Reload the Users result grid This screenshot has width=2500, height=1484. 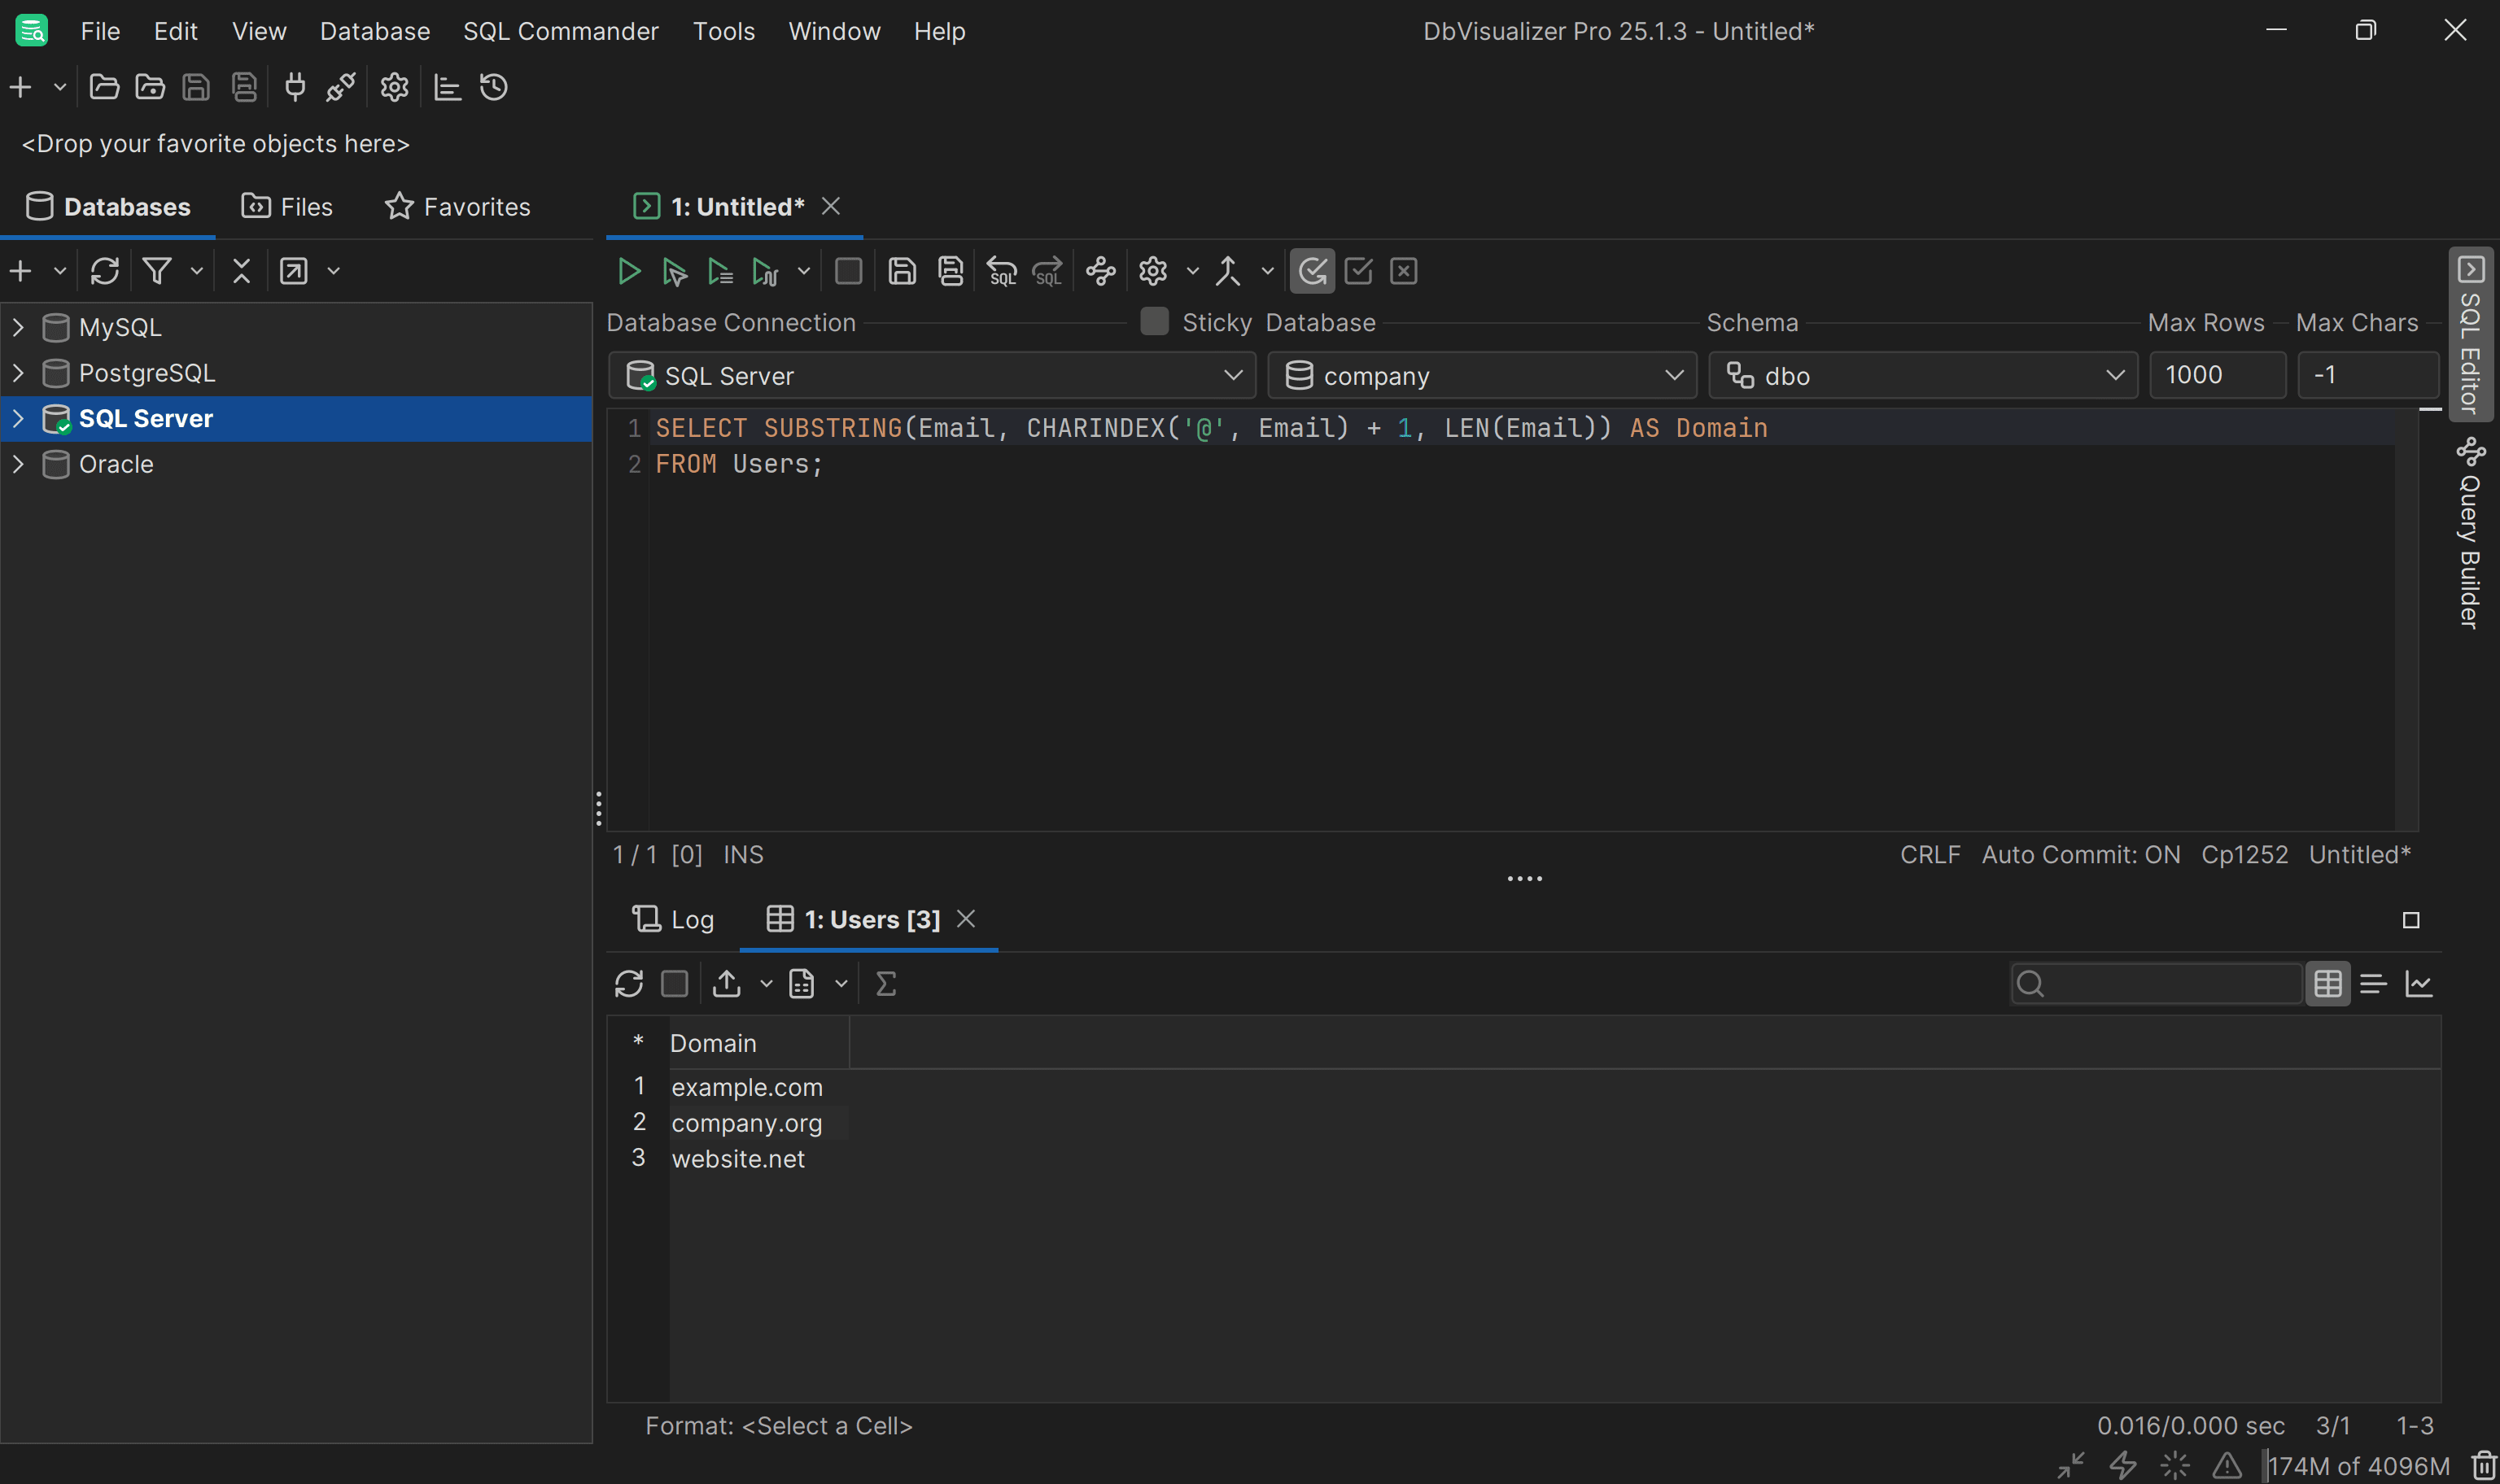pos(629,984)
